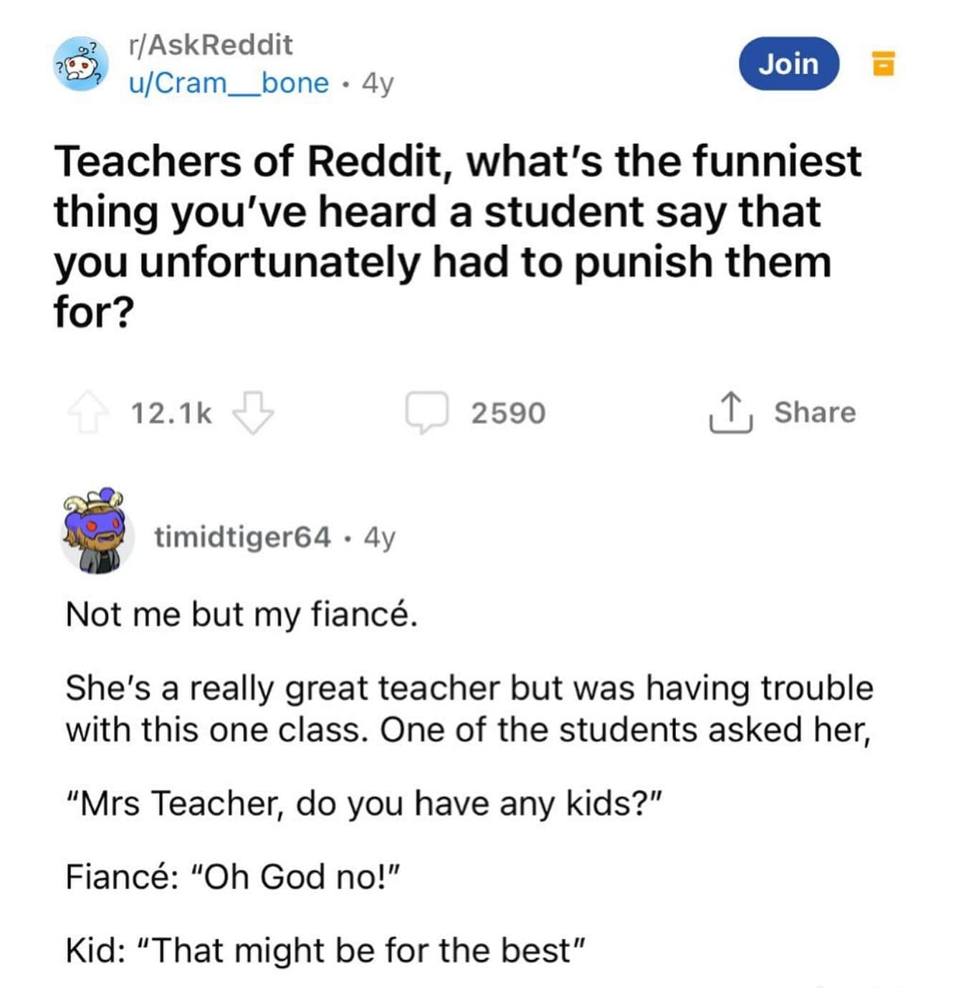Image resolution: width=956 pixels, height=988 pixels.
Task: Go to r/AskReddit subreddit link
Action: [x=210, y=45]
